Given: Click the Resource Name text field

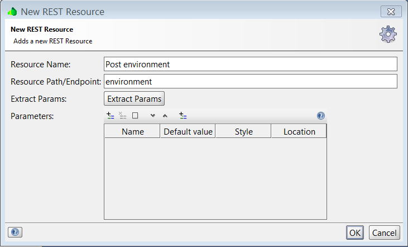Looking at the screenshot, I should pyautogui.click(x=250, y=64).
